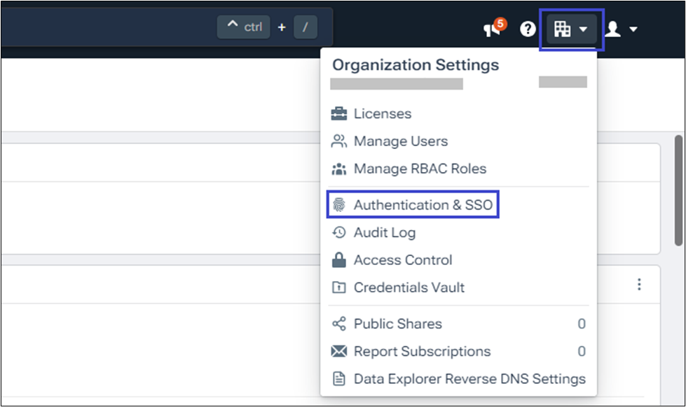Click the Licenses briefcase icon

pyautogui.click(x=339, y=113)
